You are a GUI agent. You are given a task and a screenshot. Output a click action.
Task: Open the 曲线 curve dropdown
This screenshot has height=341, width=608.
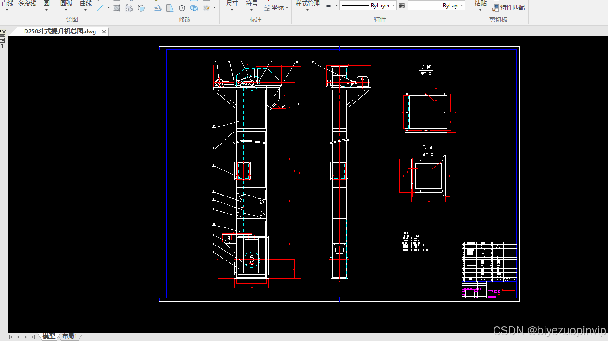86,9
